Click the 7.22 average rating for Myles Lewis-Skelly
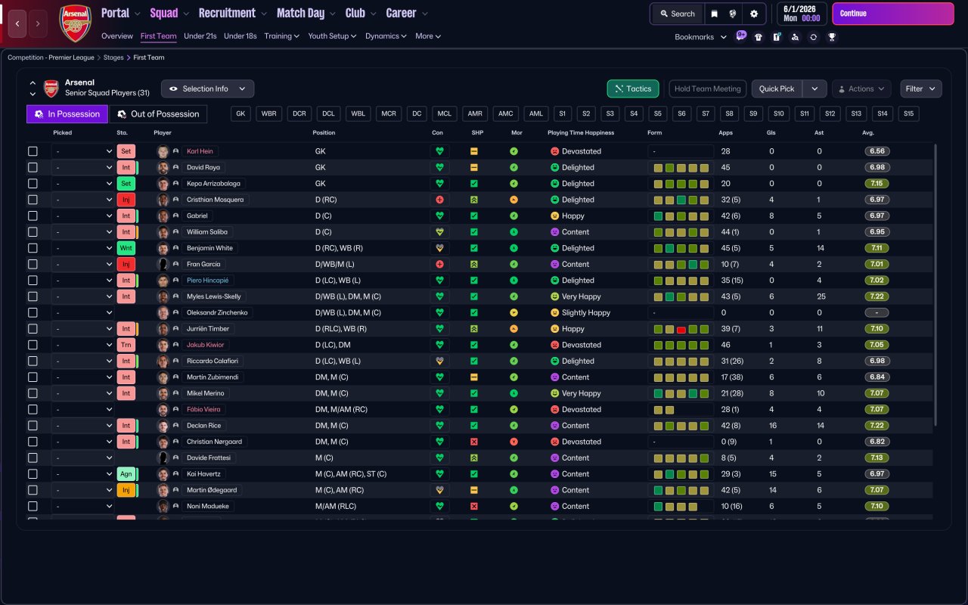Viewport: 968px width, 605px height. (x=876, y=296)
